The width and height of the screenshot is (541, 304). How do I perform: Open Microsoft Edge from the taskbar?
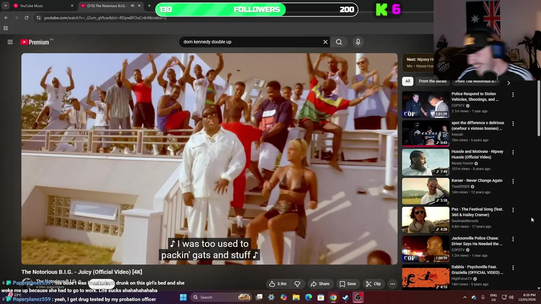point(309,297)
